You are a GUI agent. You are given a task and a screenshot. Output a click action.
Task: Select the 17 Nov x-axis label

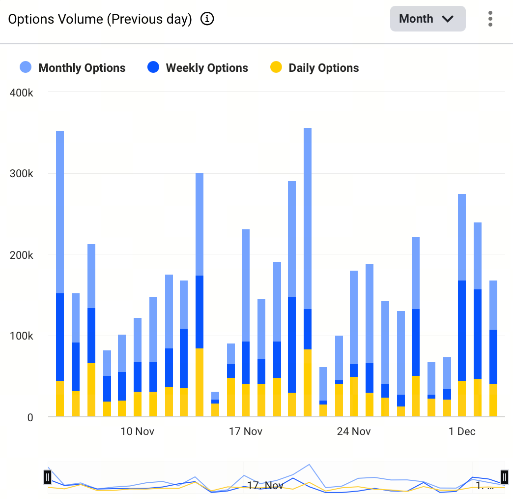(246, 432)
